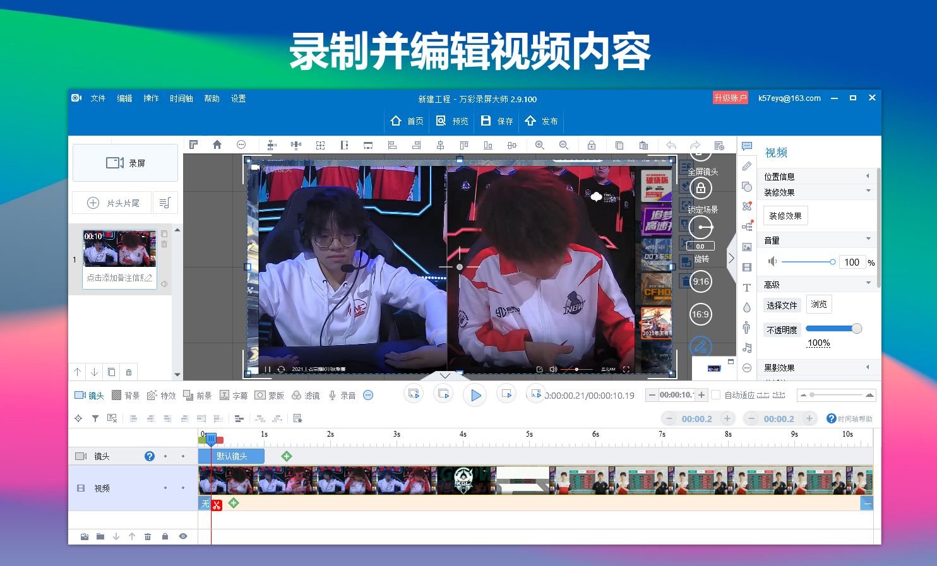The image size is (937, 566).
Task: Click the 装修效果 button
Action: click(785, 216)
